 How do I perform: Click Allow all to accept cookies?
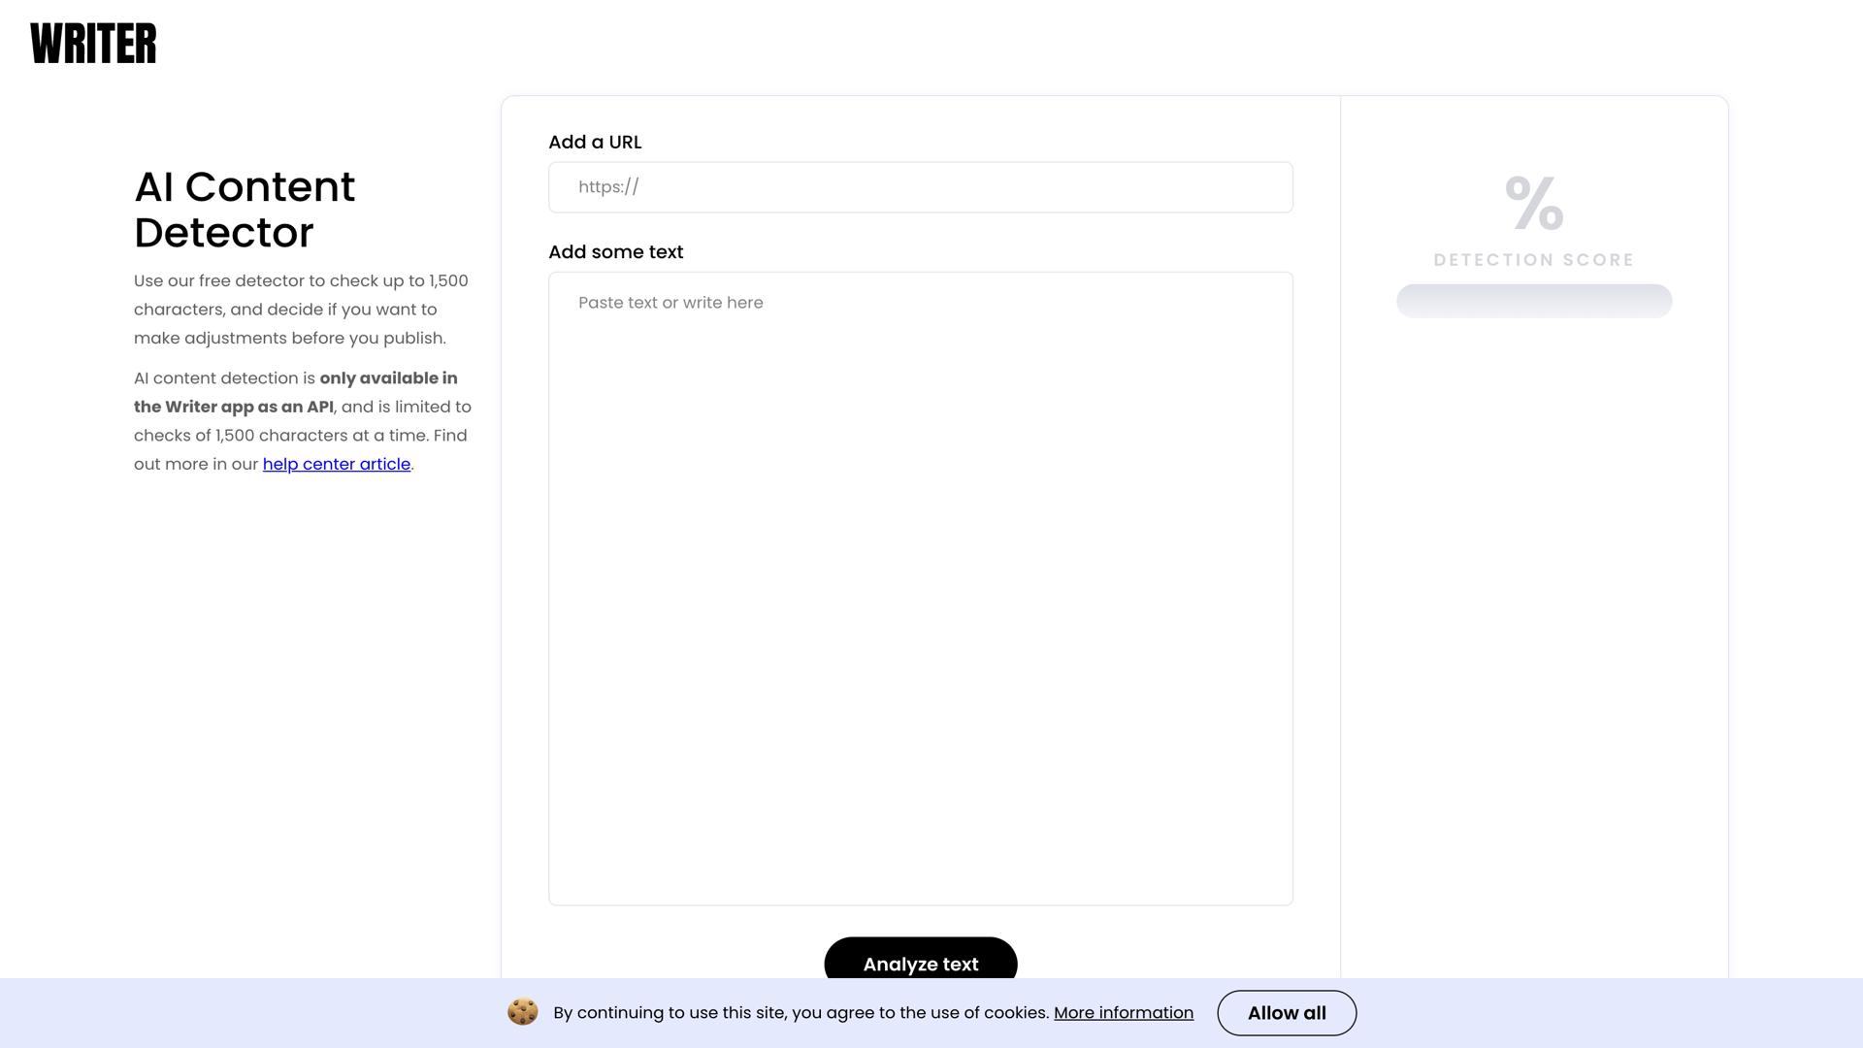point(1286,1012)
